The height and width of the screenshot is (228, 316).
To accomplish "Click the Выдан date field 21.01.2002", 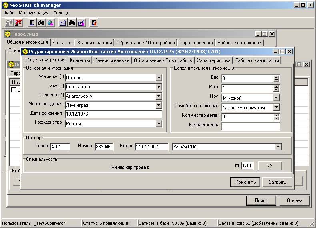I will [x=152, y=147].
